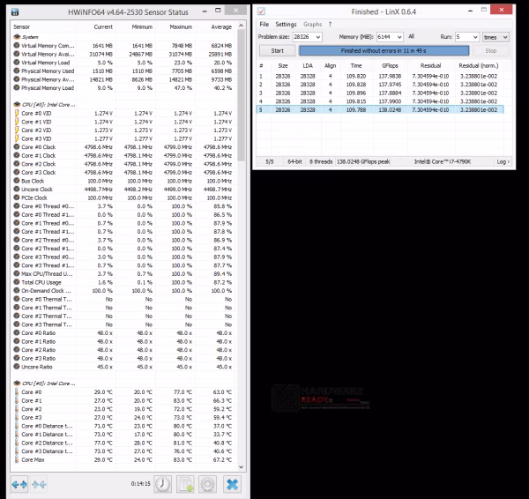Click the sensor list scrollbar down arrow

pyautogui.click(x=242, y=467)
